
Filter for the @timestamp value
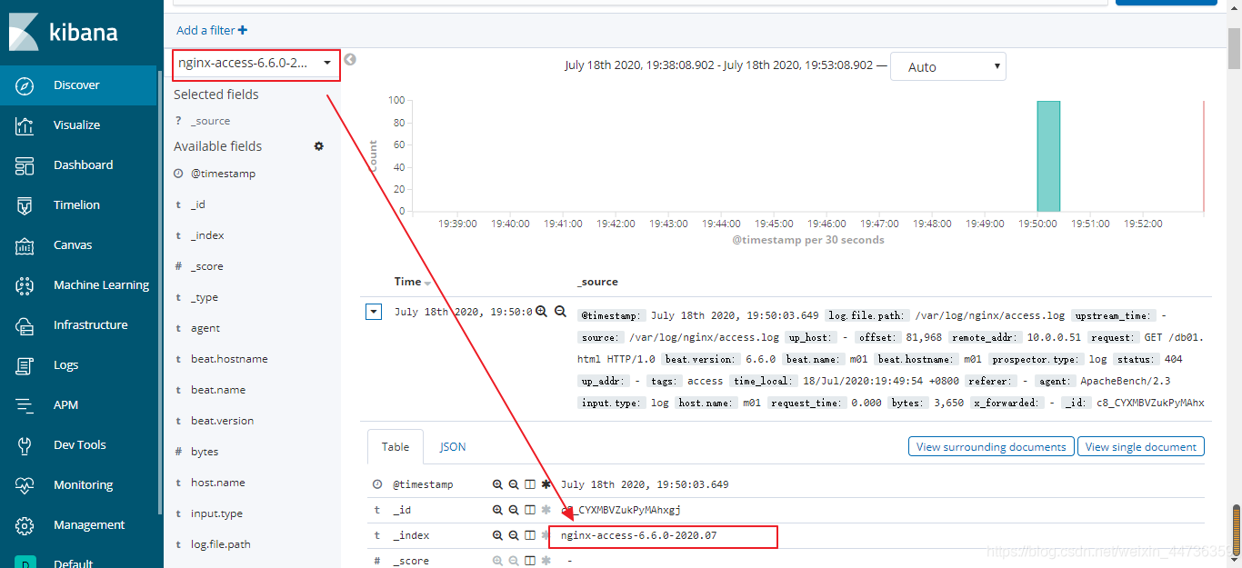[x=497, y=484]
